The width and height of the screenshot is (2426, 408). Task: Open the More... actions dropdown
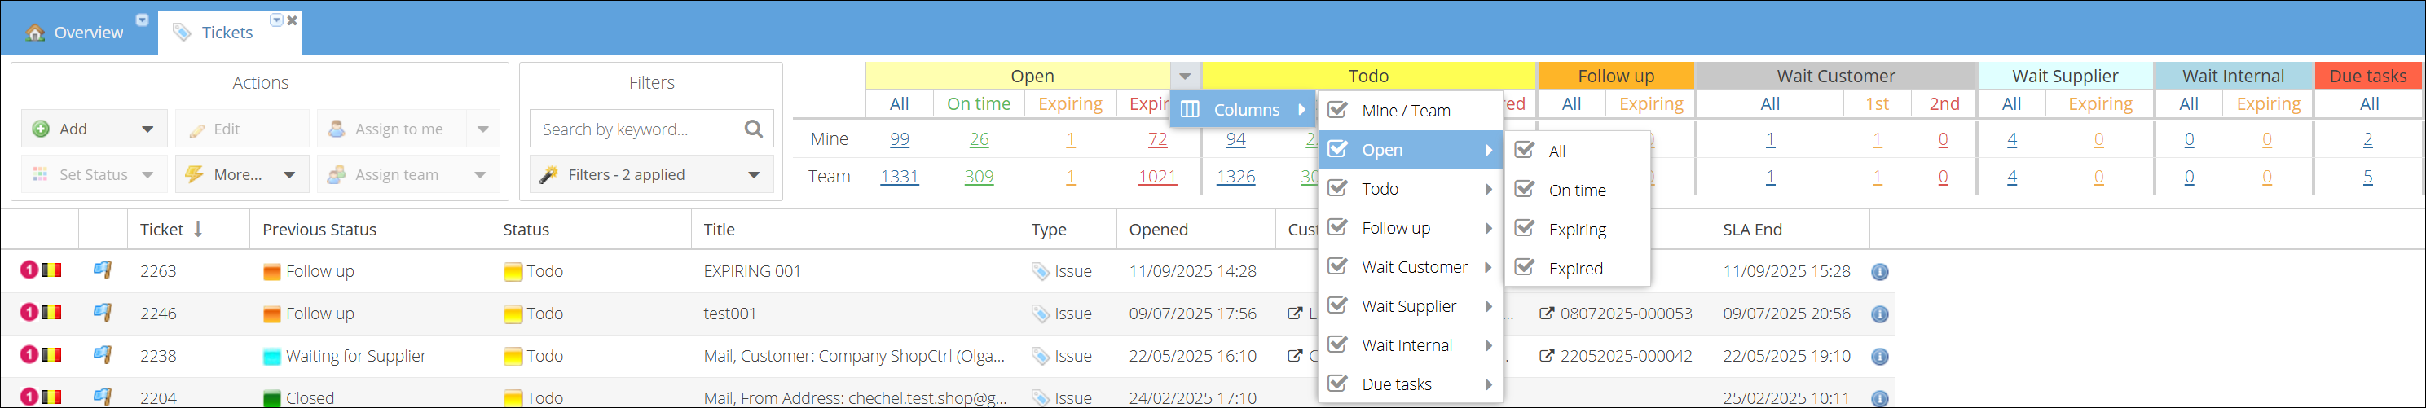tap(289, 175)
